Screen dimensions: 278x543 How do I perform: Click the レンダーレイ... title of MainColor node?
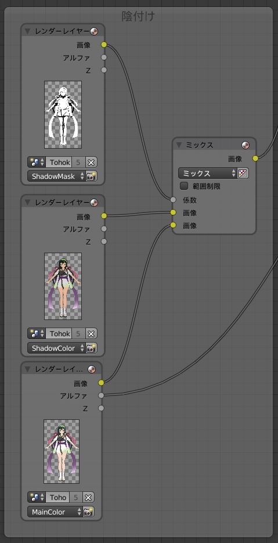[x=59, y=369]
